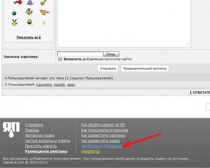The image size is (210, 168).
Task: Insert the red shooting smiley
Action: pos(18,2)
